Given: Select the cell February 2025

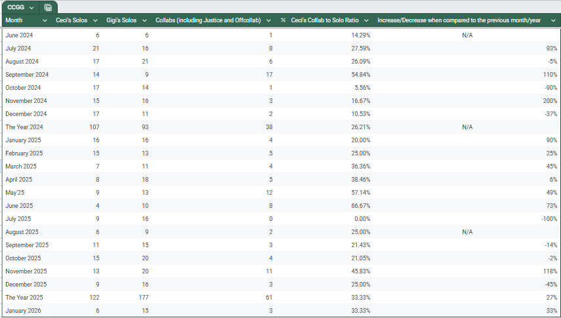Looking at the screenshot, I should [x=24, y=153].
